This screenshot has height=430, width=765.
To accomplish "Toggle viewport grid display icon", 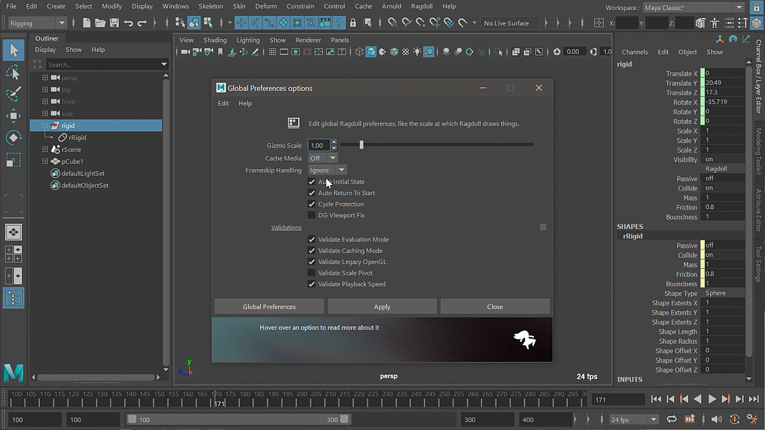I will coord(272,52).
